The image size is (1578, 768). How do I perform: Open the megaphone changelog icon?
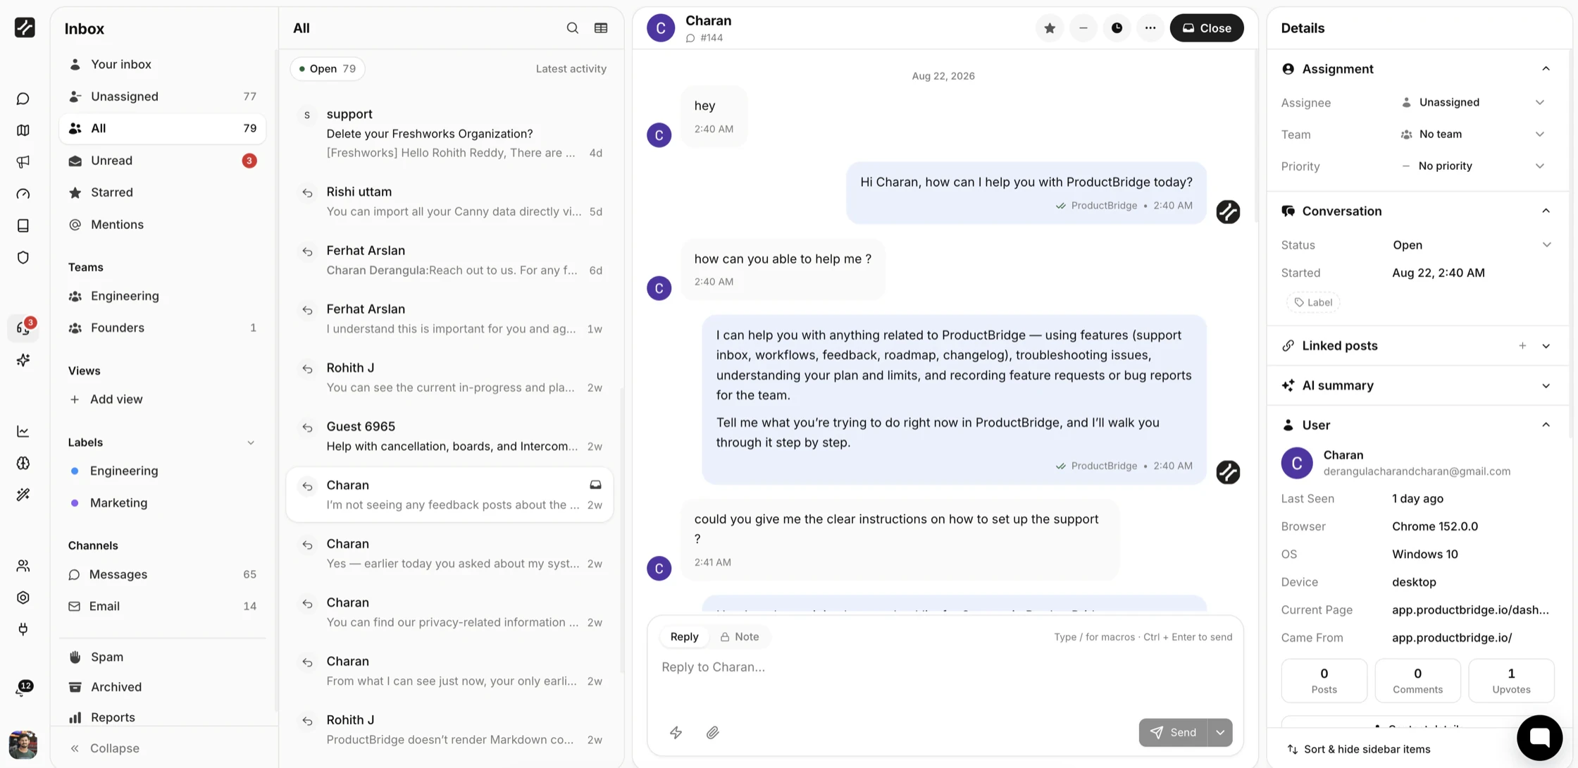(x=23, y=162)
